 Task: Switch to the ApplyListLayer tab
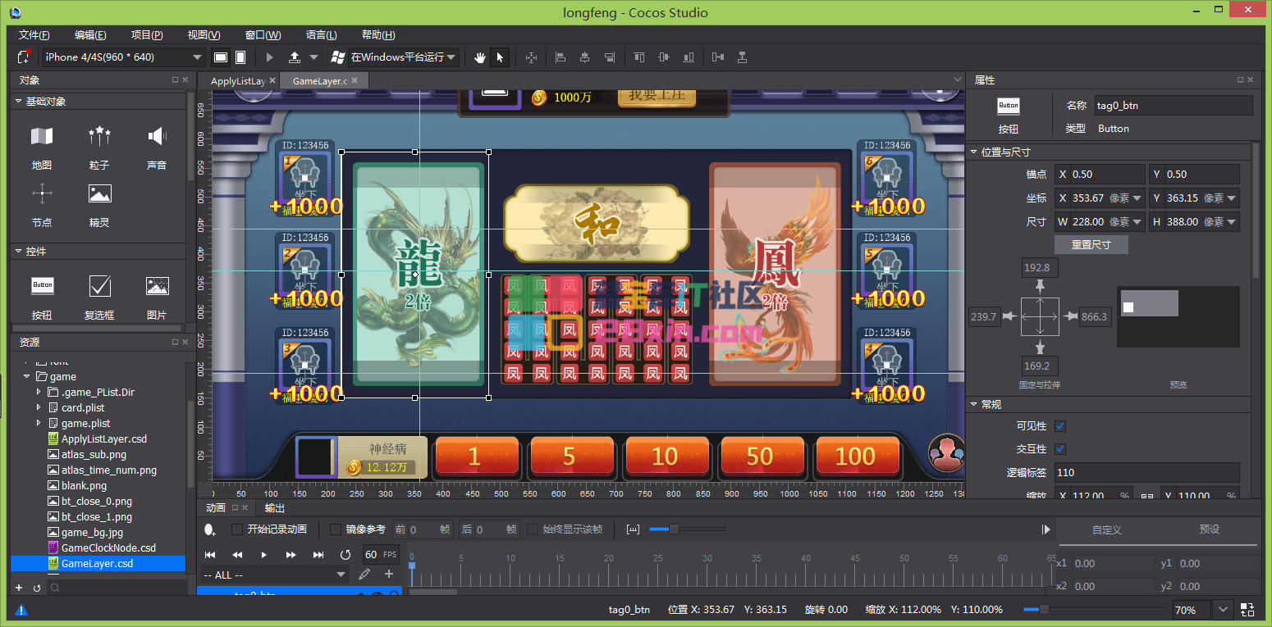pos(238,81)
